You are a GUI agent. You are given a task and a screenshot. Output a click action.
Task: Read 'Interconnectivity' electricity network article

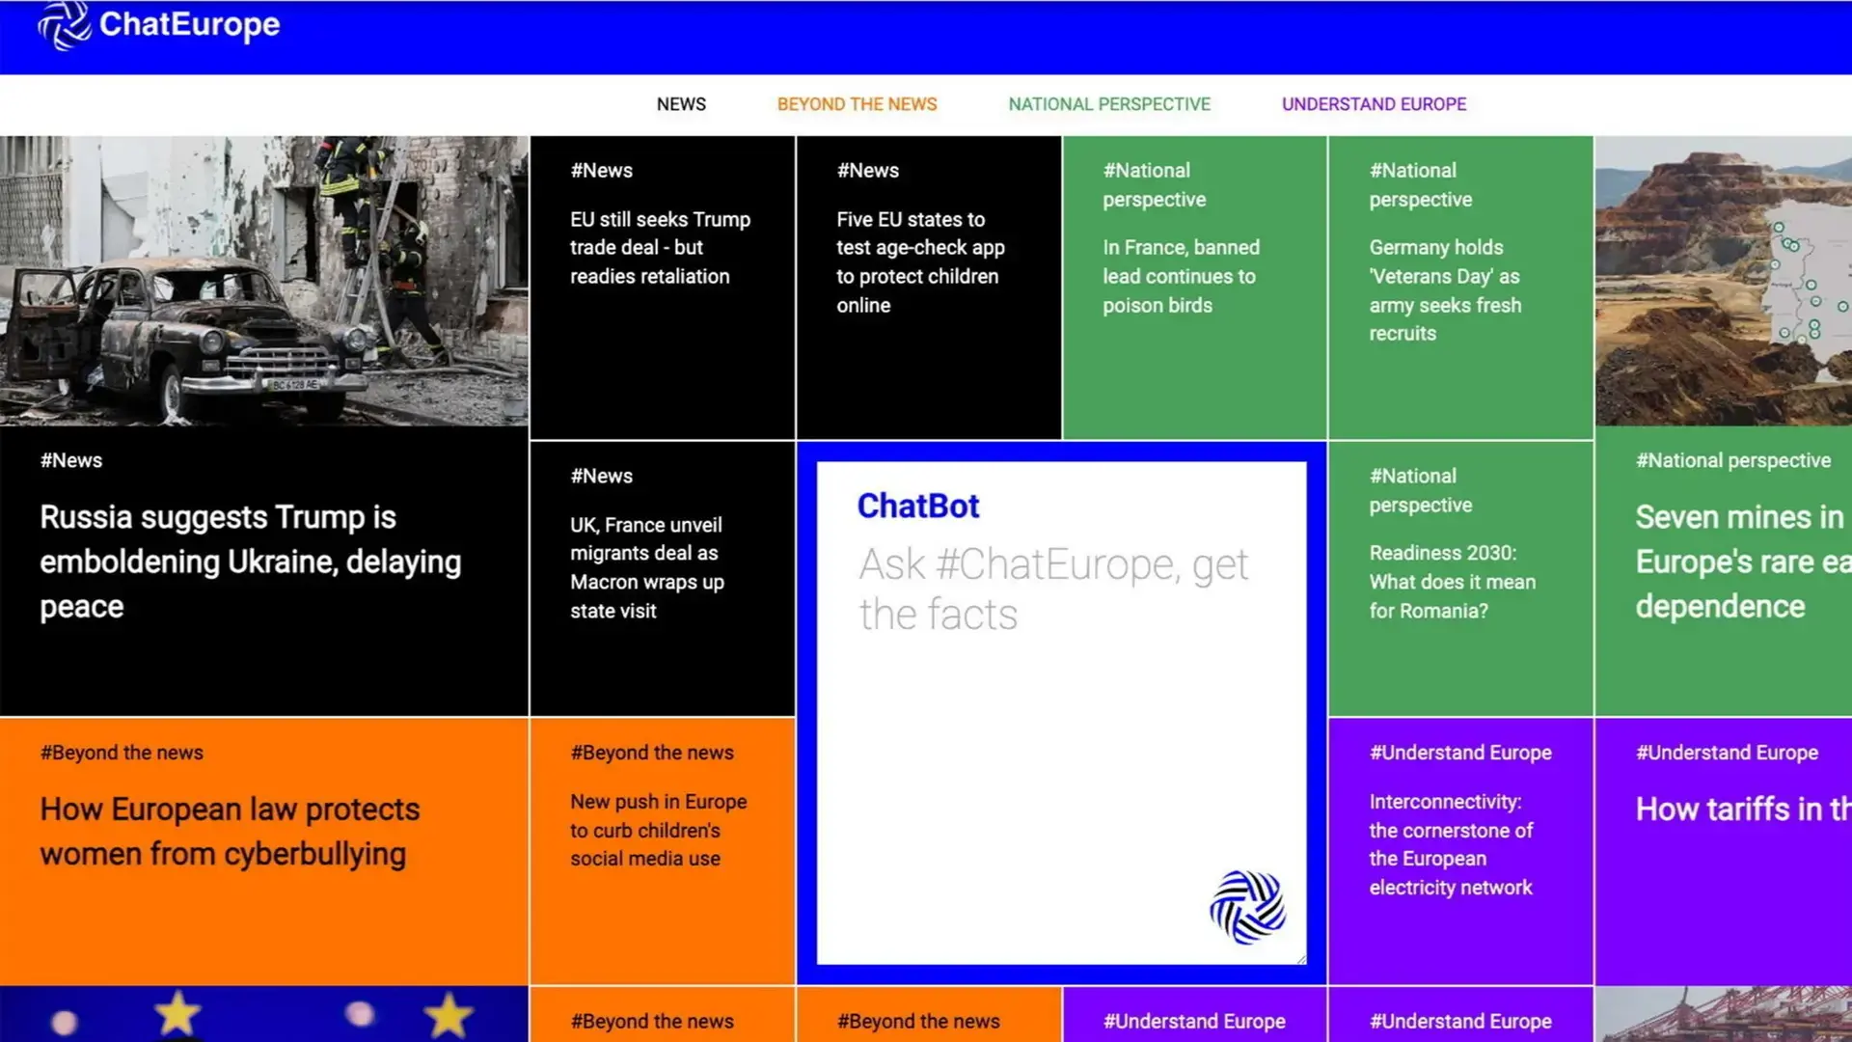[1450, 844]
